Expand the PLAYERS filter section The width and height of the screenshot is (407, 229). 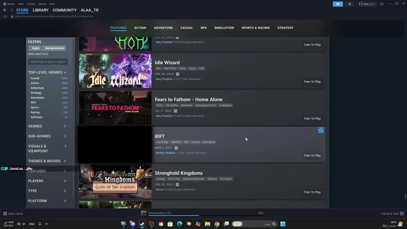coord(47,181)
